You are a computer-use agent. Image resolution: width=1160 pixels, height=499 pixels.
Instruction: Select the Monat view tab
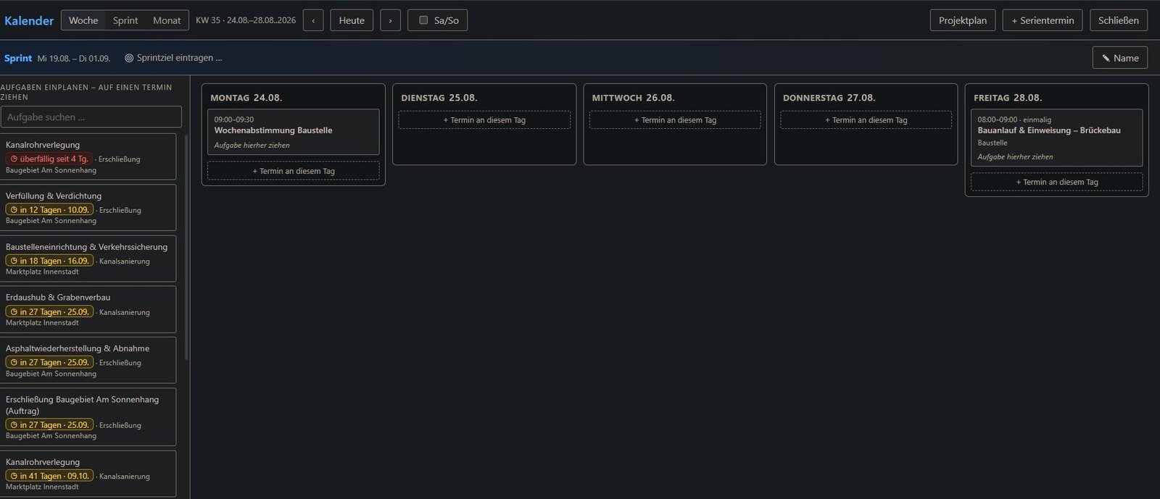point(167,20)
